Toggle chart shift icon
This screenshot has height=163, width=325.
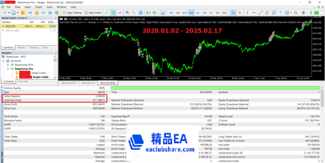click(155, 13)
